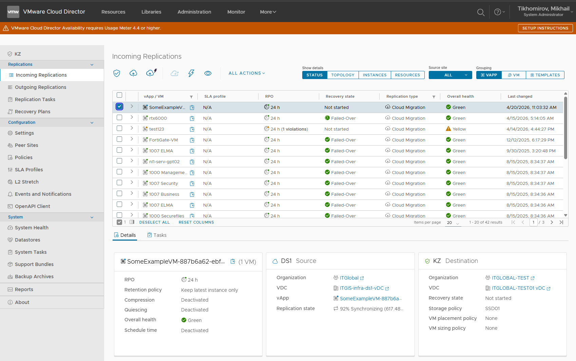Expand the test123 row details
Viewport: 576px width, 361px height.
(x=132, y=128)
